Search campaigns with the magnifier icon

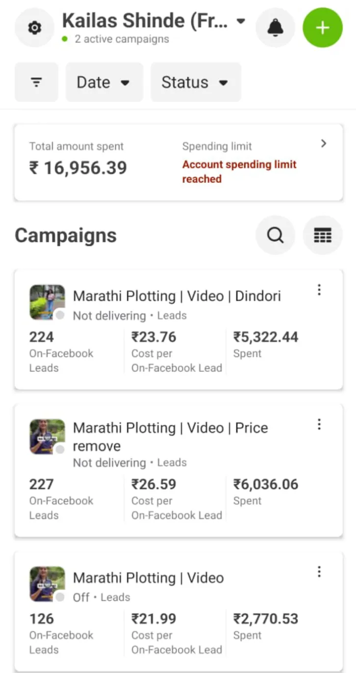(x=275, y=236)
